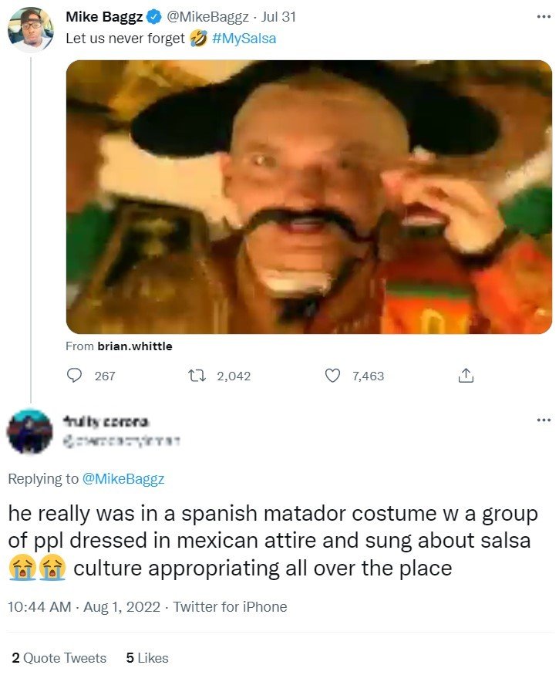Screen dimensions: 559x675
Task: Open more options on Mike Baggz tweet
Action: [544, 17]
